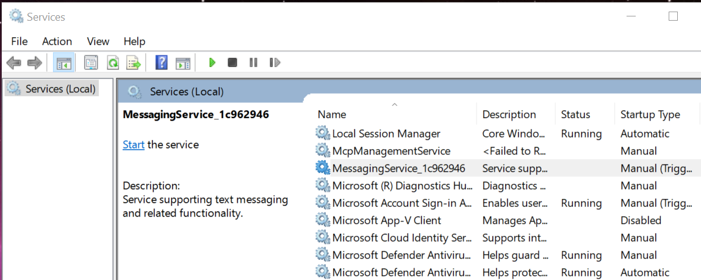Click the Export List toolbar icon
This screenshot has height=280, width=701.
point(133,63)
